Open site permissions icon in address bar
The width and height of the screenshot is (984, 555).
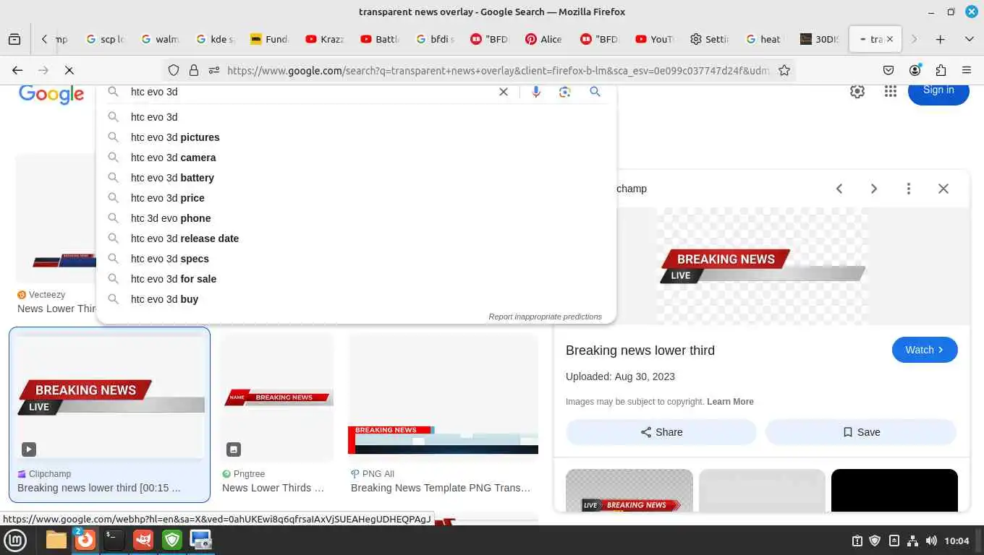coord(214,70)
